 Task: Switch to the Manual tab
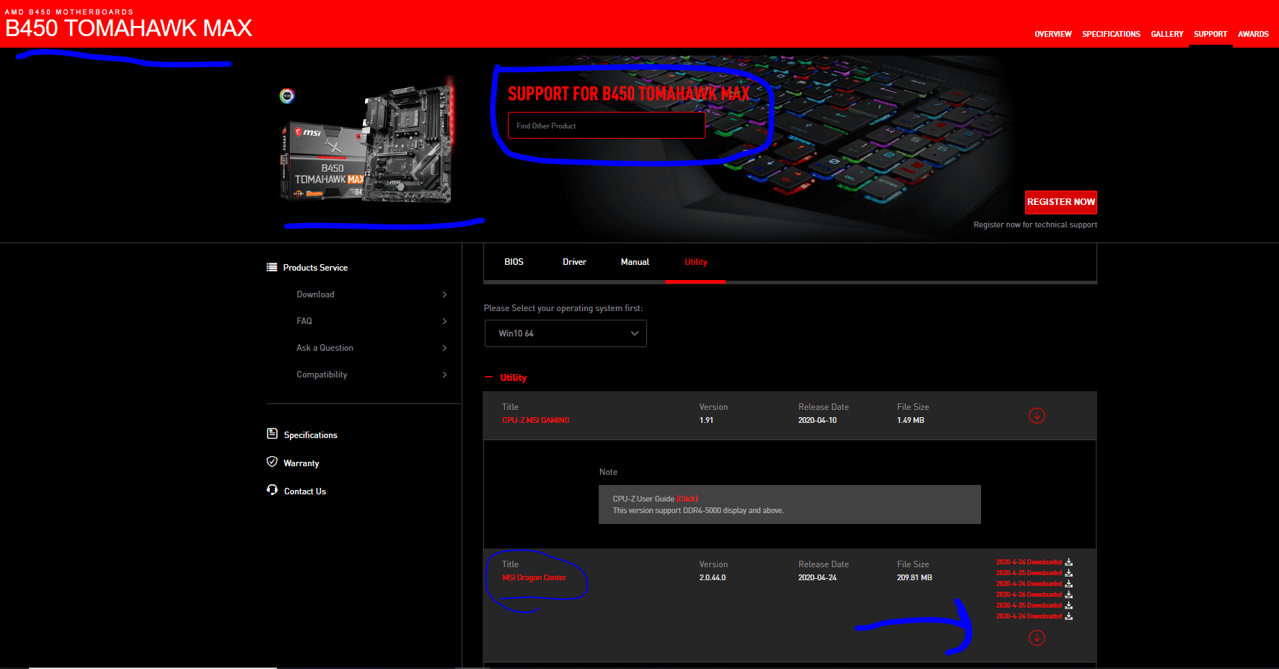(x=635, y=262)
